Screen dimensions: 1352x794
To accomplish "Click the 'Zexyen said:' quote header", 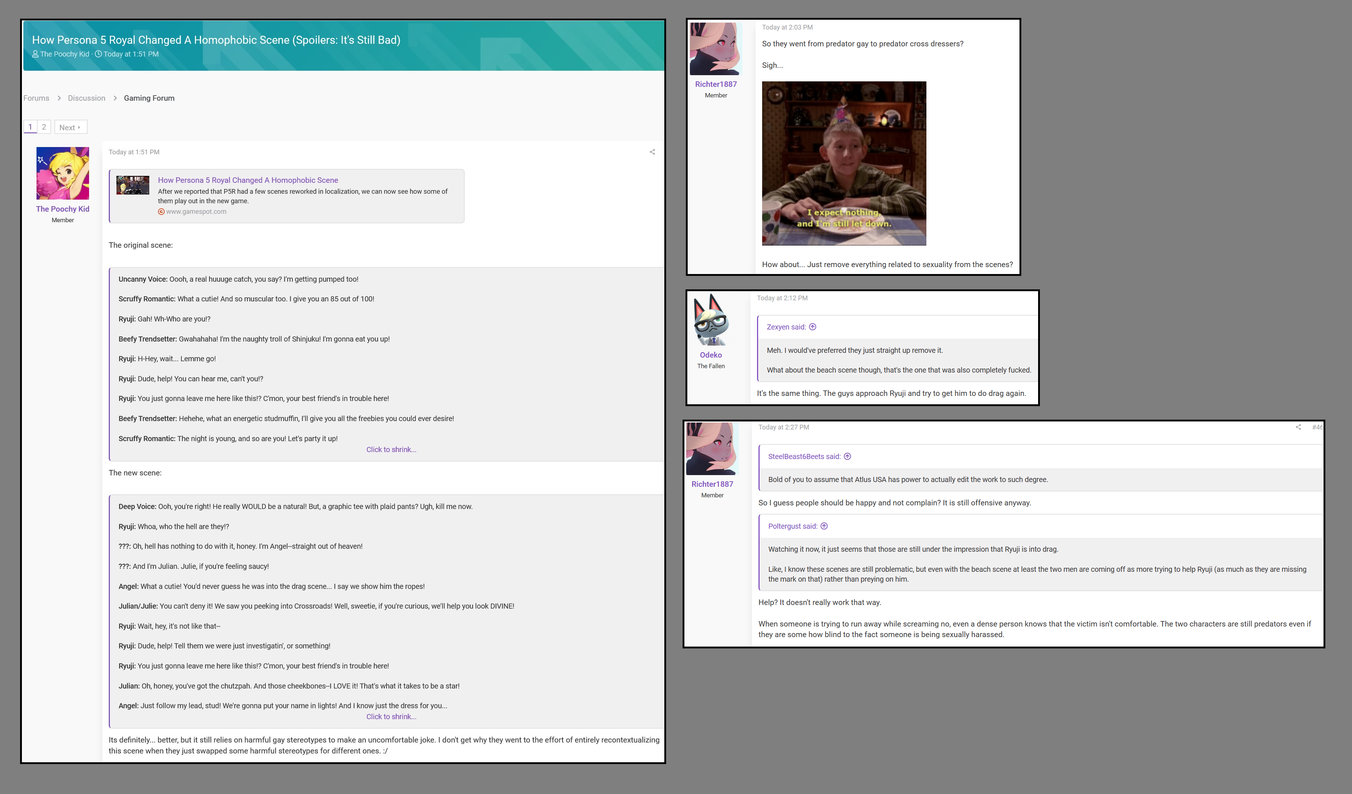I will [786, 327].
